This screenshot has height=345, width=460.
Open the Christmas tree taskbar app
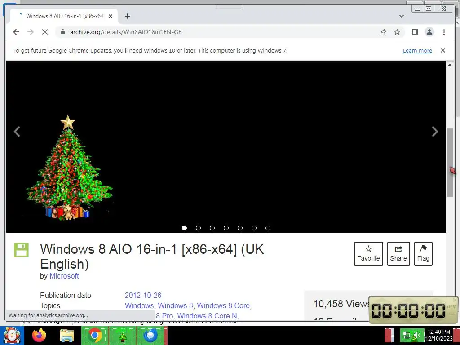122,336
